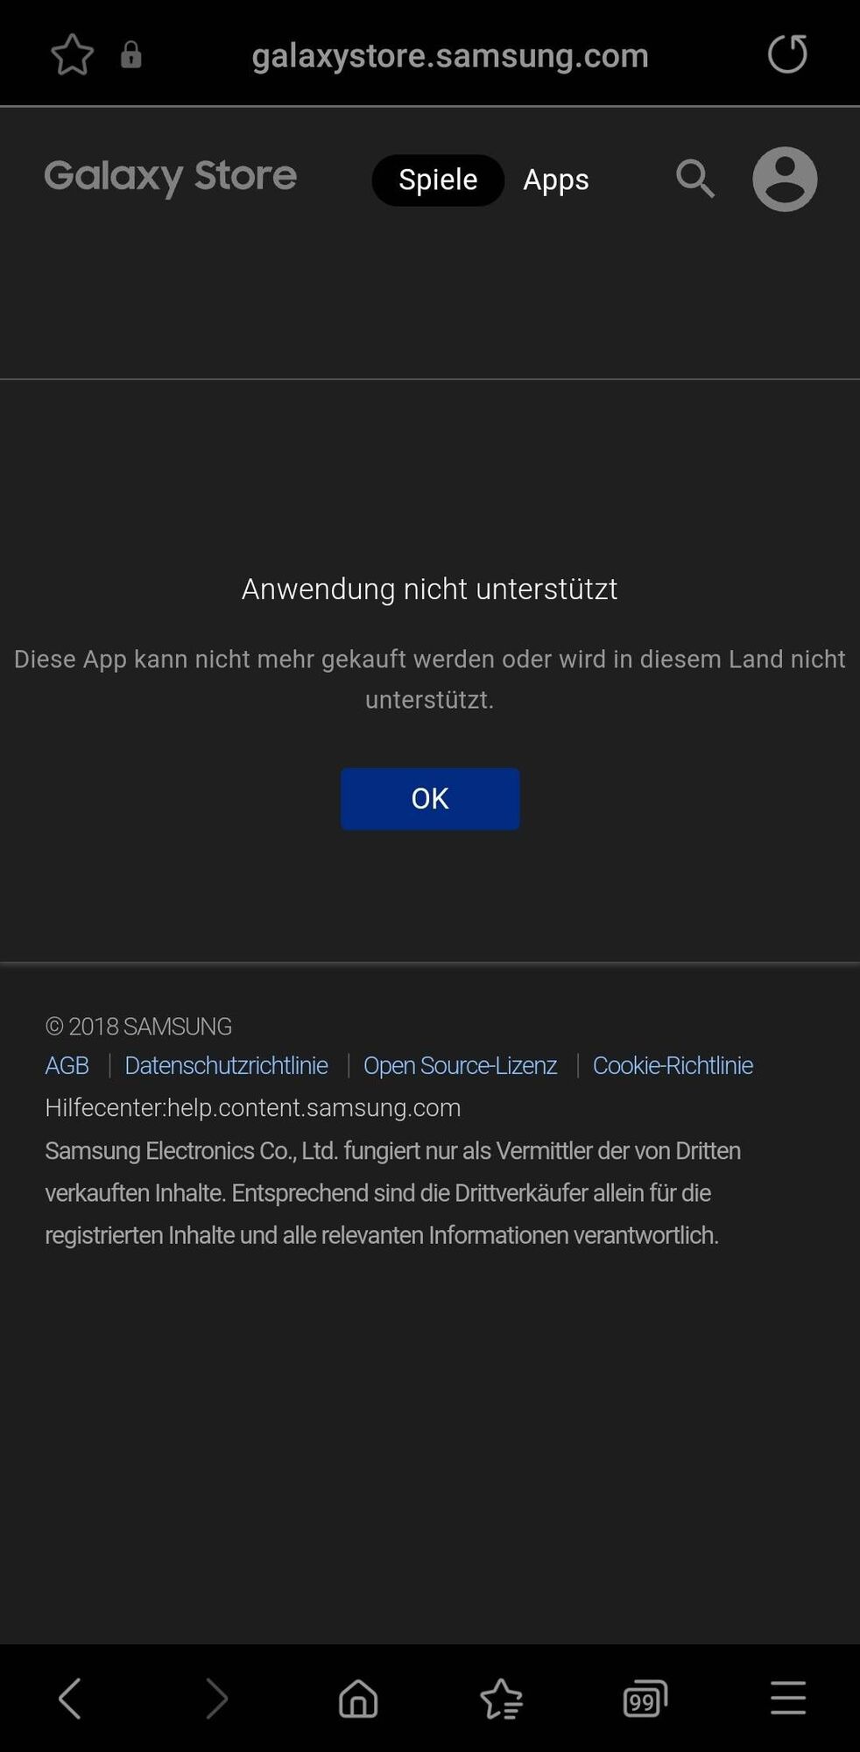Tap the padlock site security icon
860x1752 pixels.
pyautogui.click(x=131, y=54)
